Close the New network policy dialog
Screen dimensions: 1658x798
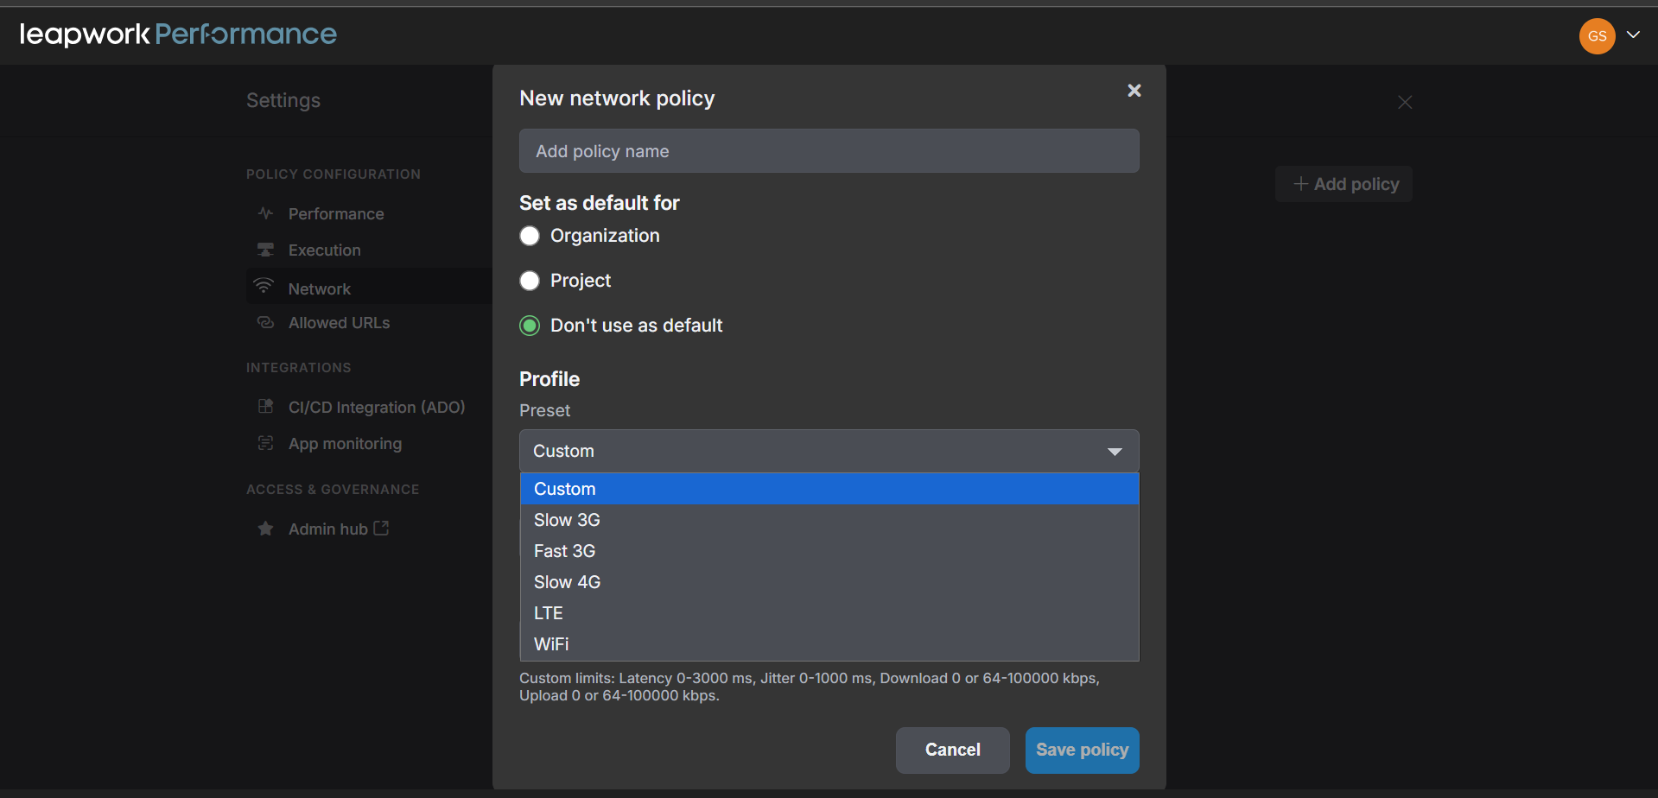pyautogui.click(x=1134, y=91)
